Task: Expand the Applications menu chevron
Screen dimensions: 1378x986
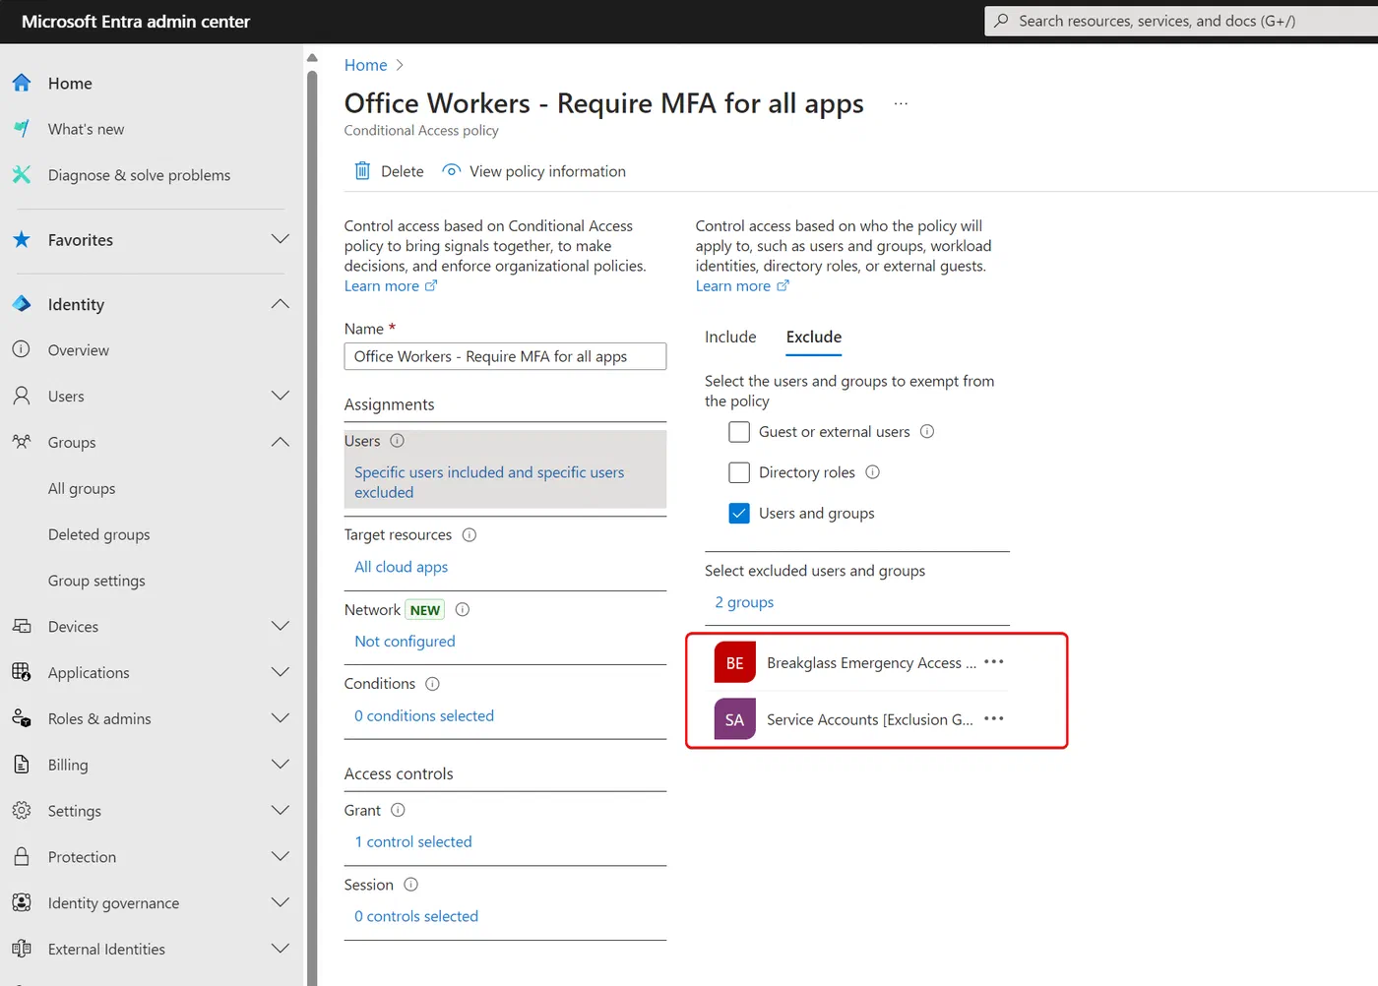Action: 281,672
